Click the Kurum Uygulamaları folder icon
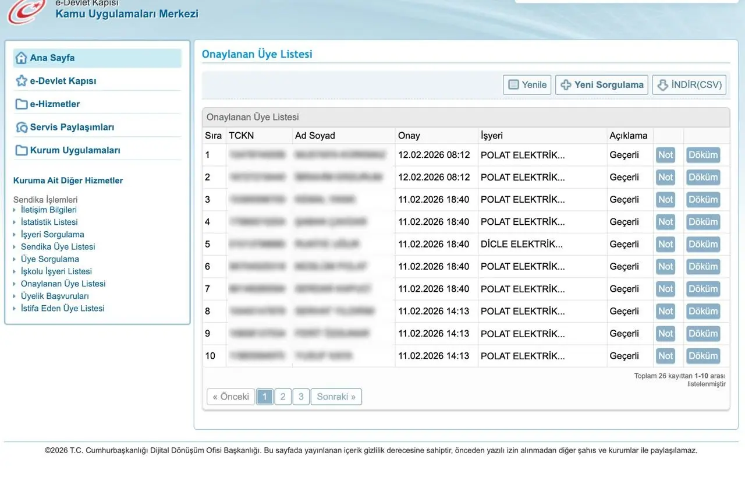Viewport: 745px width, 495px height. [22, 150]
